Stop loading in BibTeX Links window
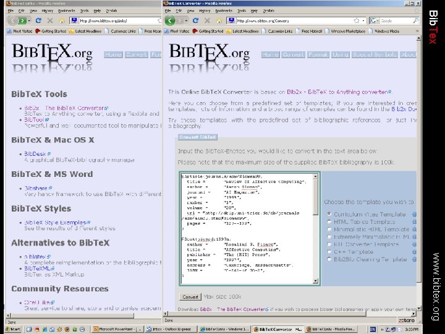 tap(50, 20)
